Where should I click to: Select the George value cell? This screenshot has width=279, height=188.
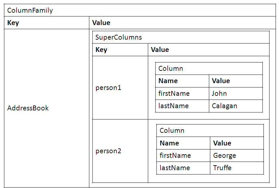point(224,156)
